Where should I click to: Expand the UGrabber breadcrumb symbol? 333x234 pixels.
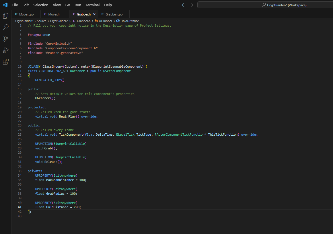(105, 21)
